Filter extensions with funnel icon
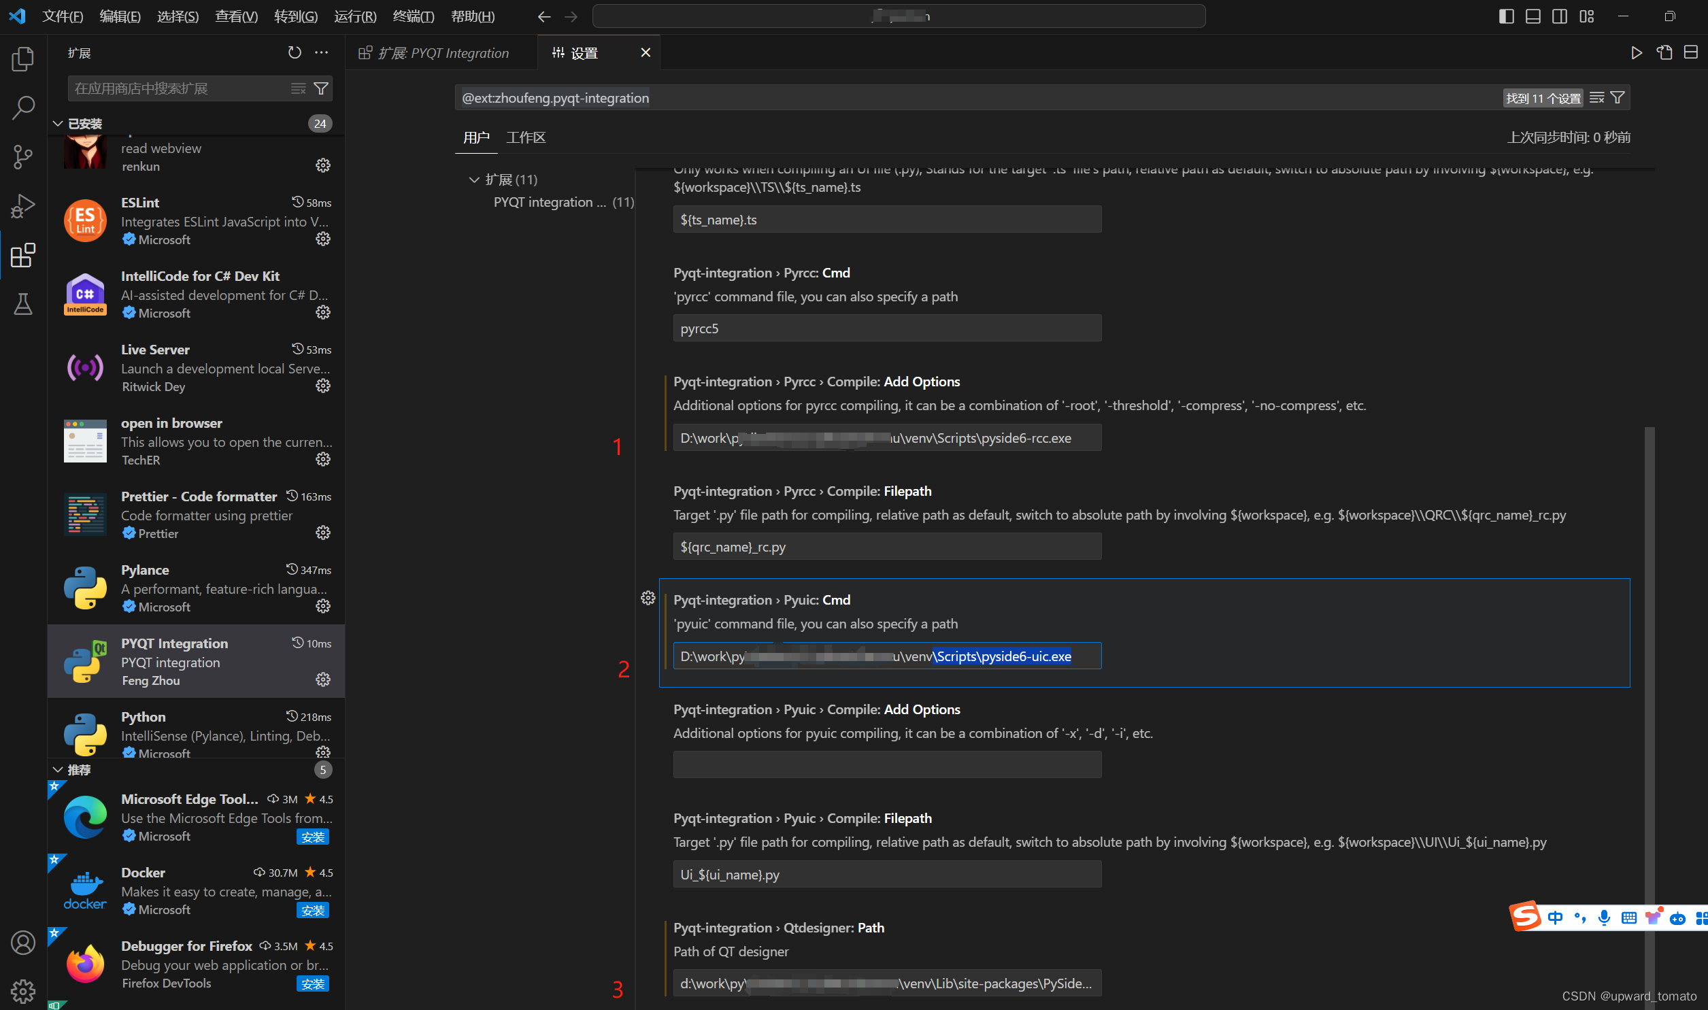 click(321, 88)
